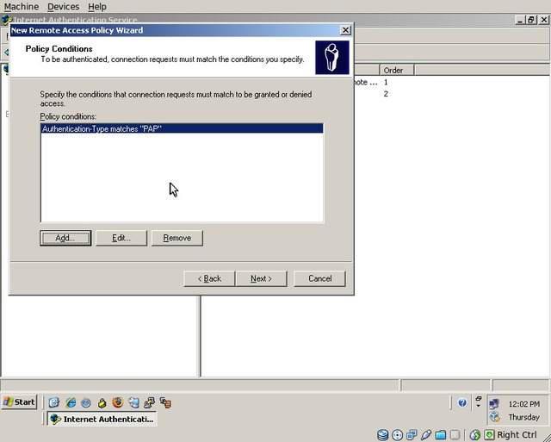Click the padlock icon in quick launch
This screenshot has width=551, height=442.
pos(102,402)
